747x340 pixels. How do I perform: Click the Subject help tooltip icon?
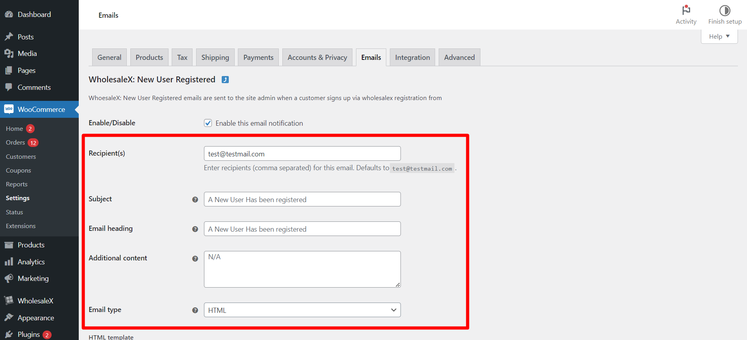point(195,199)
